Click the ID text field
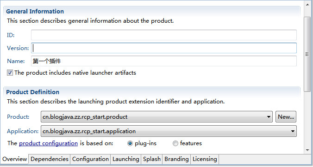Screen dimensions: 313x167 point(164,35)
